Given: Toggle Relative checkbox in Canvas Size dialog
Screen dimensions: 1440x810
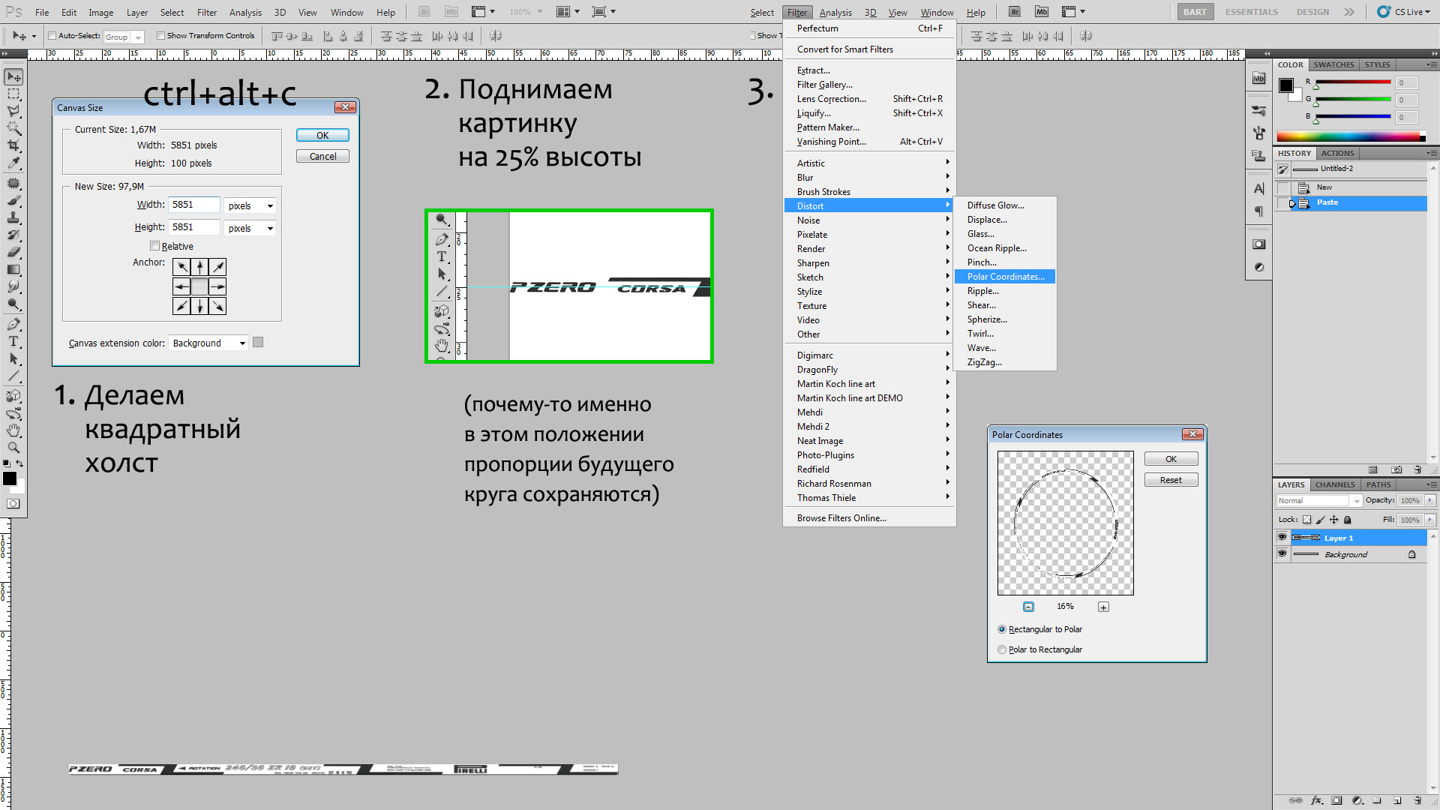Looking at the screenshot, I should tap(154, 246).
